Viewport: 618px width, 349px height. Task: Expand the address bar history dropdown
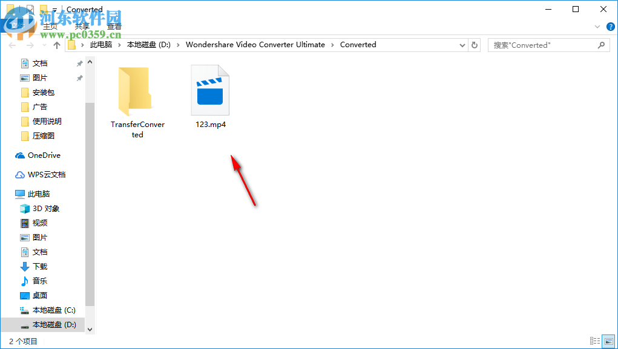(462, 45)
